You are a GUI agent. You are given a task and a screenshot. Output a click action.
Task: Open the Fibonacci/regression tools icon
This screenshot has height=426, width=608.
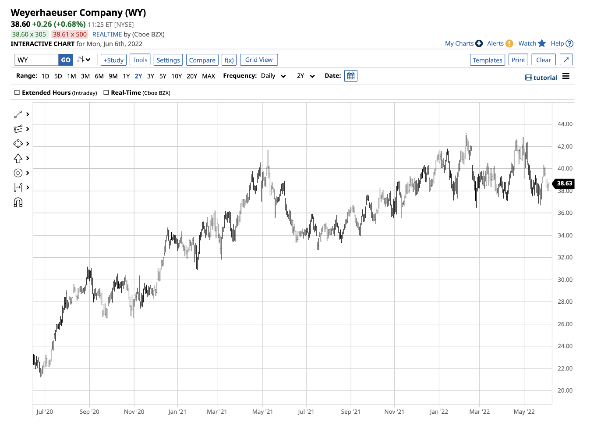18,129
